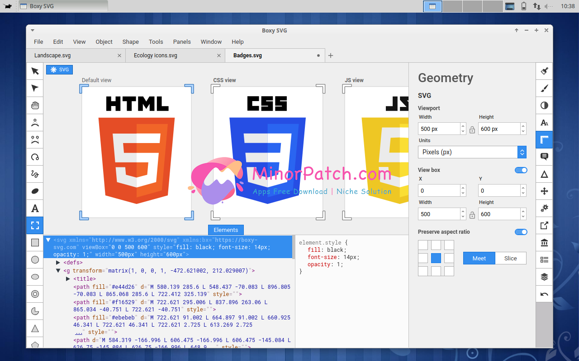
Task: Open the Shape triangle panel
Action: pyautogui.click(x=544, y=174)
